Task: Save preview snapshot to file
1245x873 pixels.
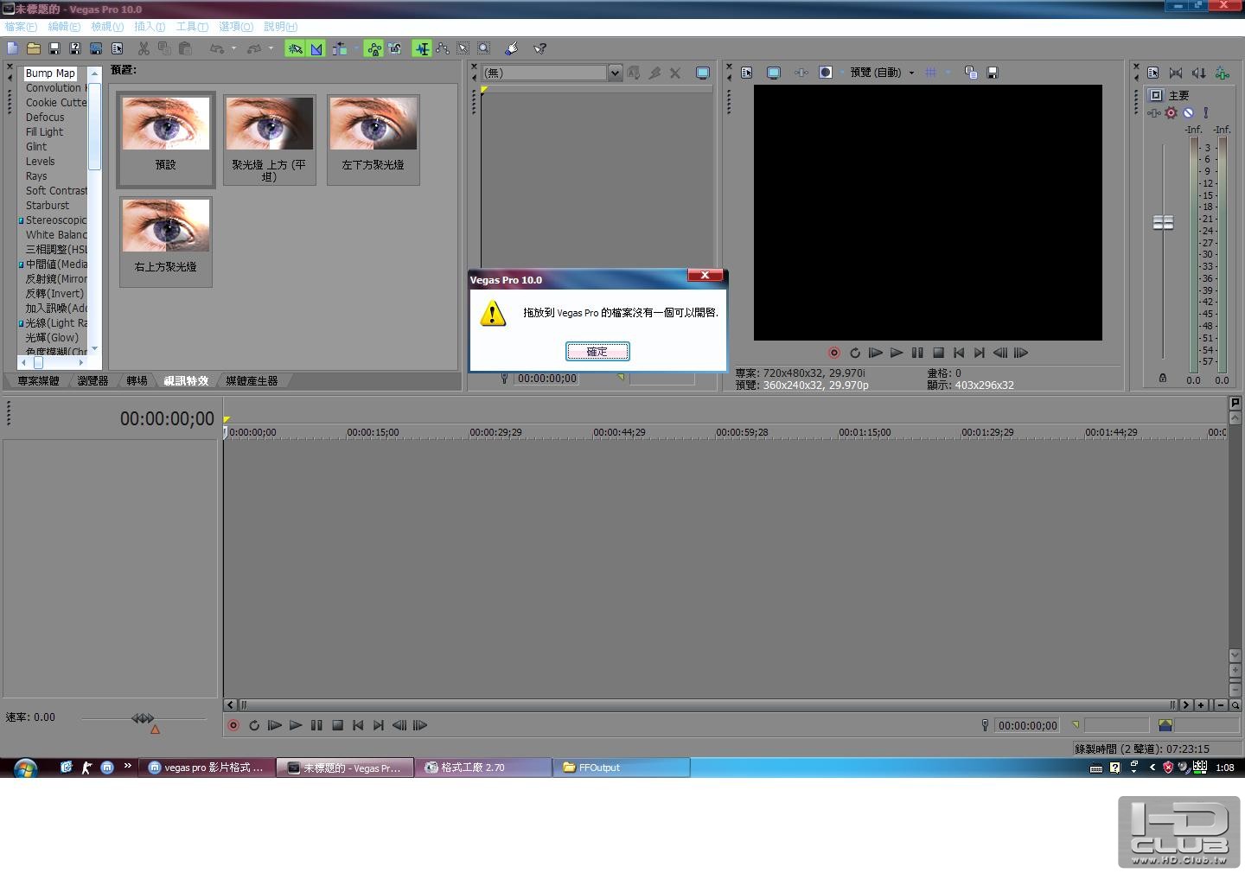Action: (x=993, y=73)
